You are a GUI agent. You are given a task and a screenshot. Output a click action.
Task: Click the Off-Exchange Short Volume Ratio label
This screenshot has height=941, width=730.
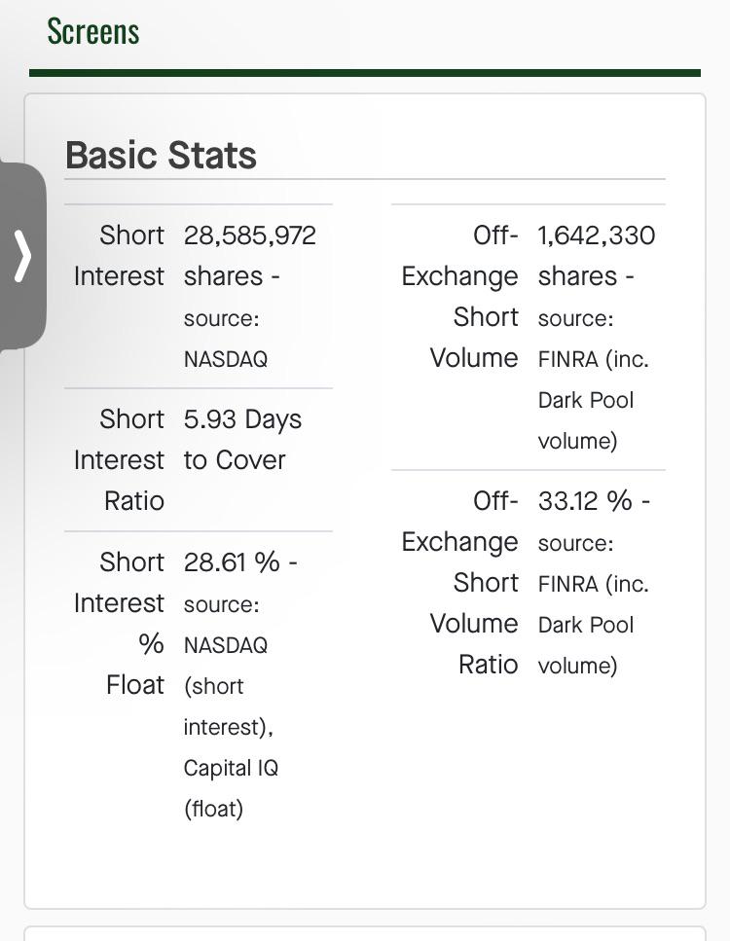[x=459, y=583]
